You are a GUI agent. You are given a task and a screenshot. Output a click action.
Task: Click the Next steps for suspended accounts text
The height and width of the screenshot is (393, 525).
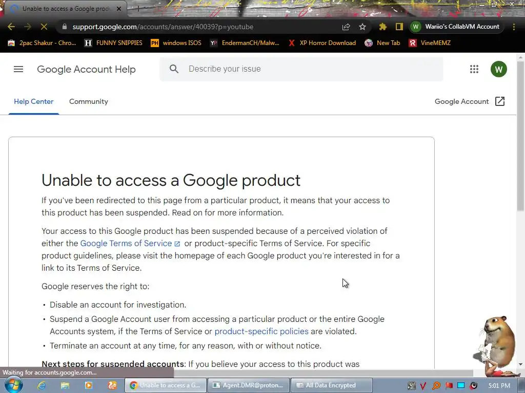[x=113, y=364]
